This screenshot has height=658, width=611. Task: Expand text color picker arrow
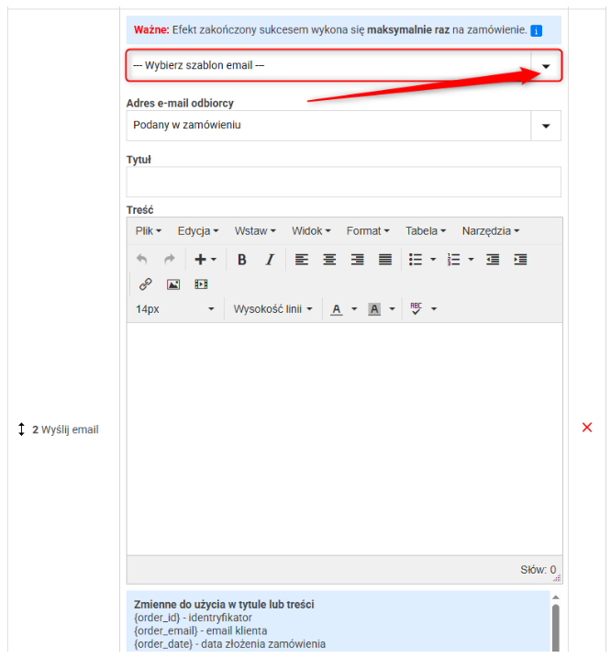354,309
